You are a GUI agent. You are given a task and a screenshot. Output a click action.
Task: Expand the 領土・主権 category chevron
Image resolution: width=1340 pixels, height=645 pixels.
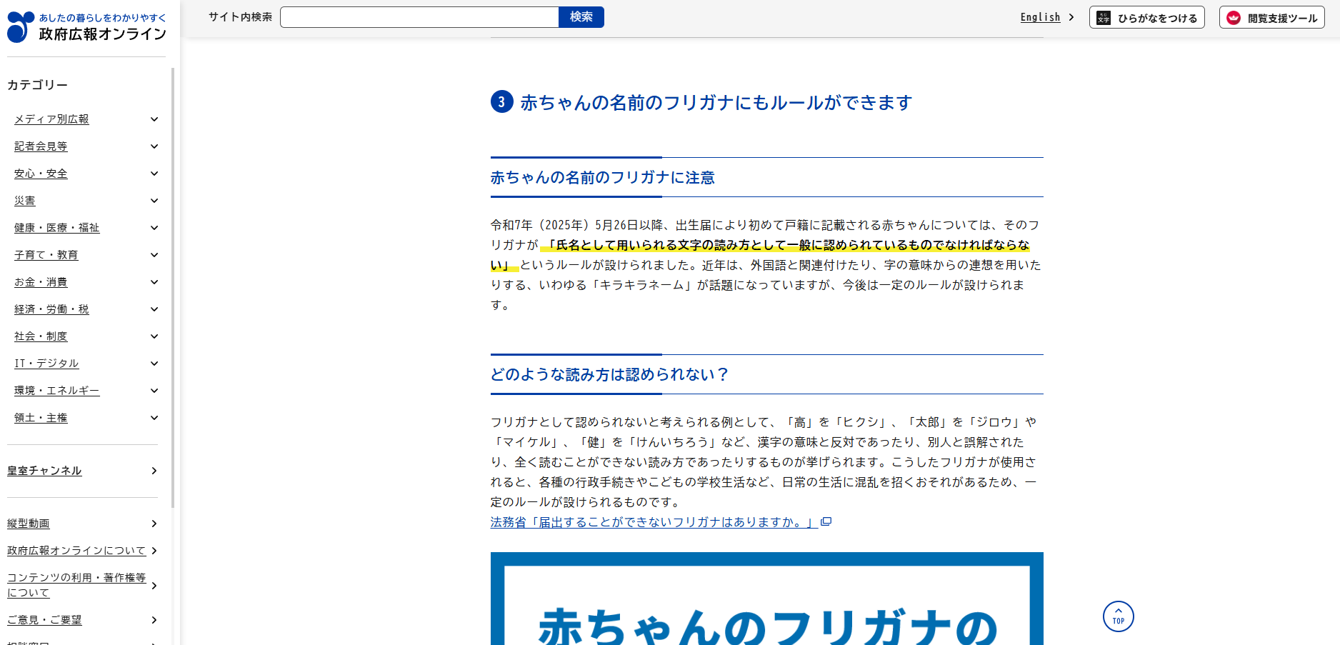154,418
